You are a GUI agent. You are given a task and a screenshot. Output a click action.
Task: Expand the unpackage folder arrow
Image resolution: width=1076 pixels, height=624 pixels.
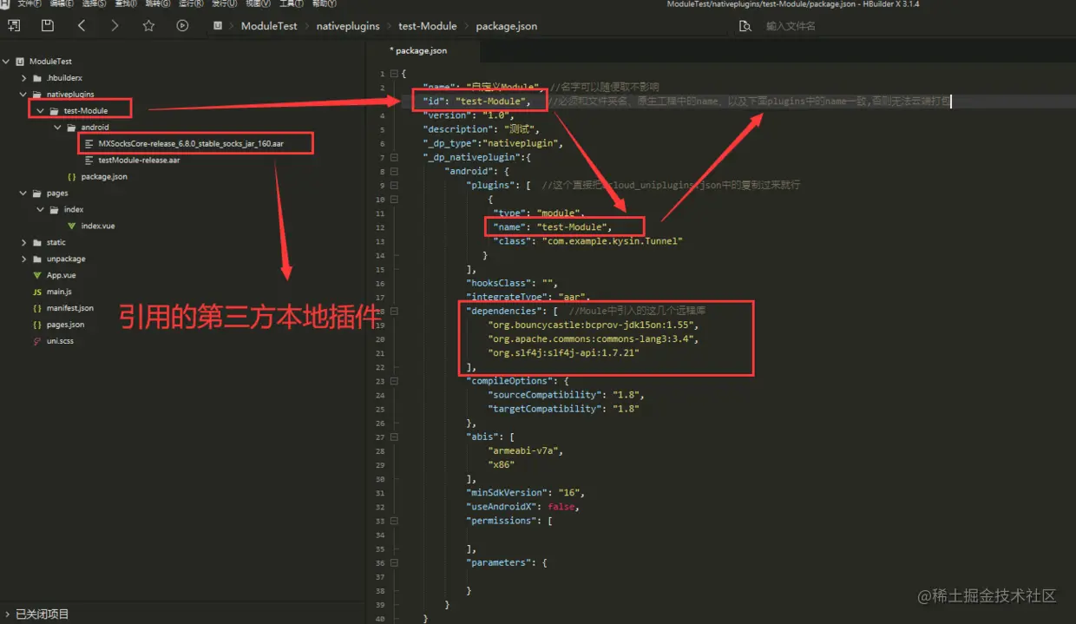23,259
